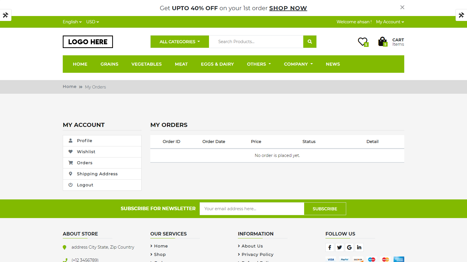Click the LinkedIn icon under Follow Us
This screenshot has height=262, width=467.
coord(359,247)
